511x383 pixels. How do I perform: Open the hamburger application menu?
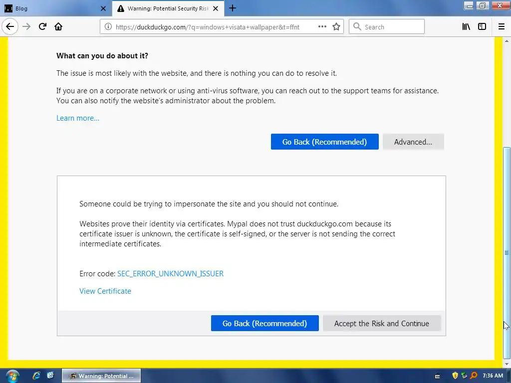tap(501, 27)
